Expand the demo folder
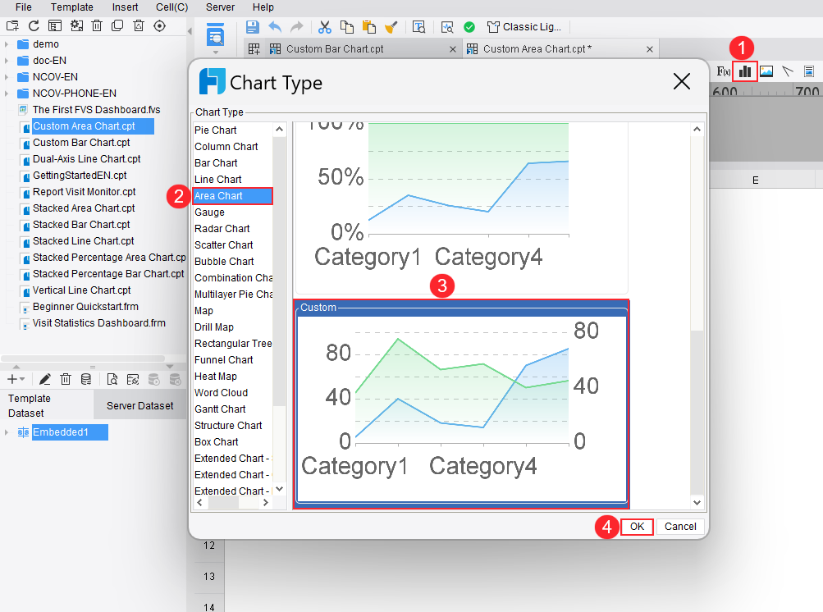 pyautogui.click(x=7, y=44)
